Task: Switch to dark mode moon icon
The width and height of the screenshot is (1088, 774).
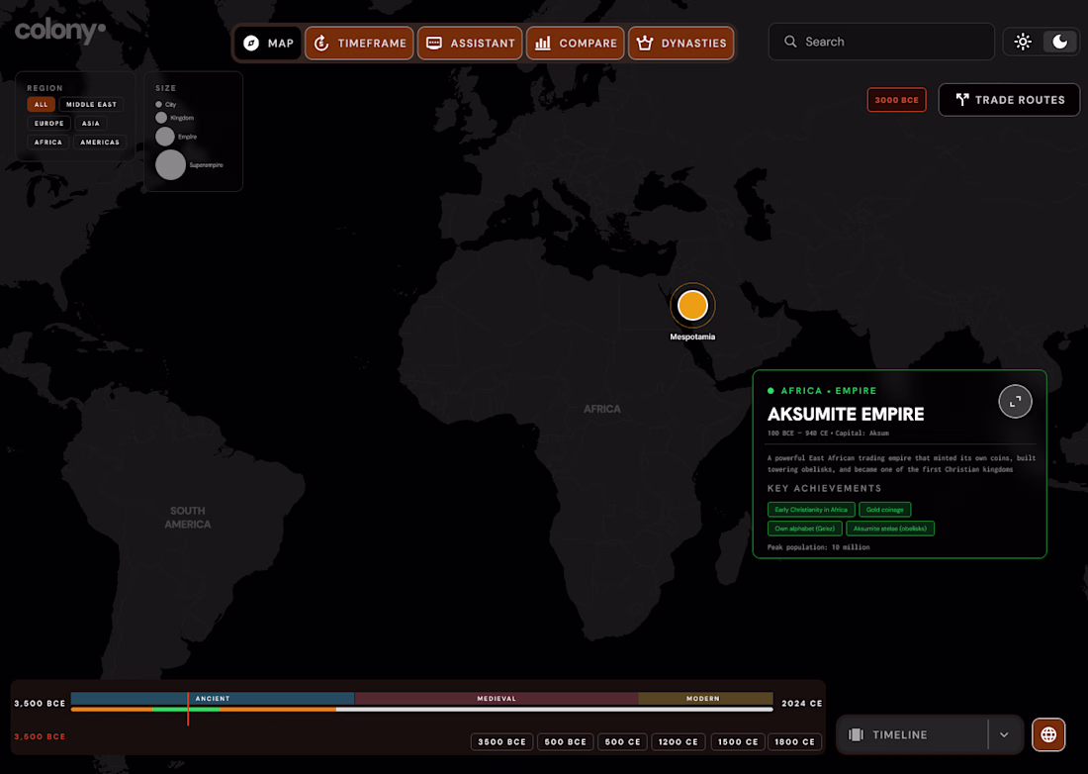Action: click(1059, 42)
